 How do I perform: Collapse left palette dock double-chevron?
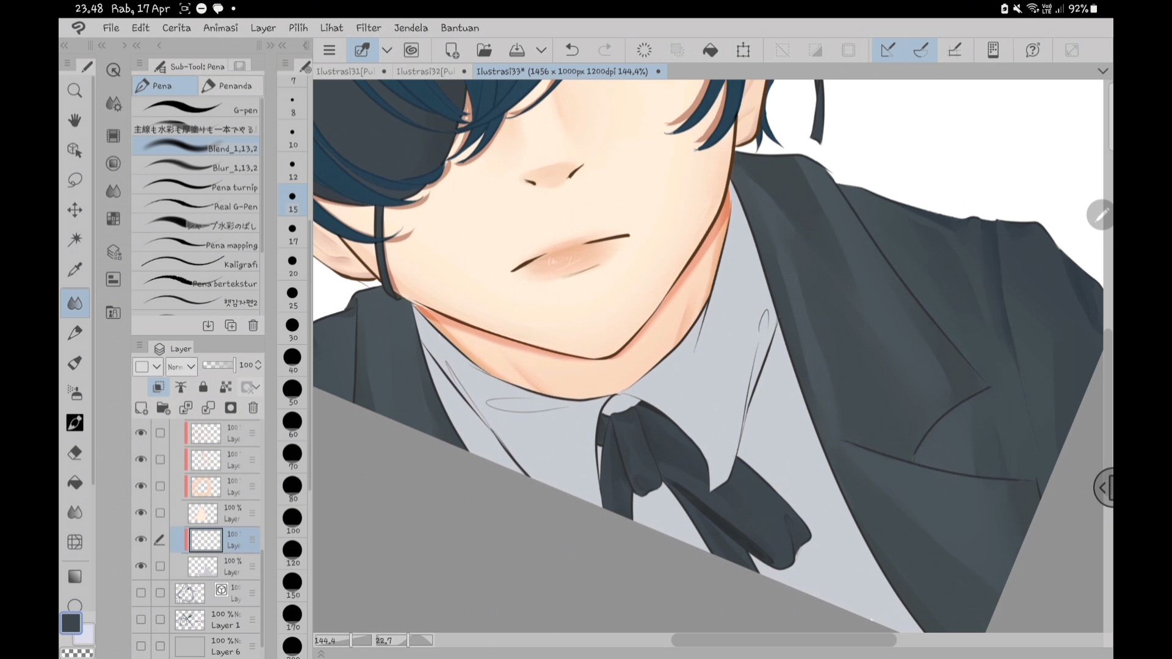coord(64,45)
